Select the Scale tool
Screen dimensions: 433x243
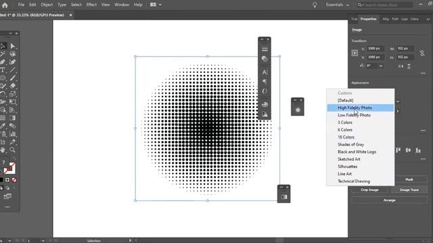(12, 94)
